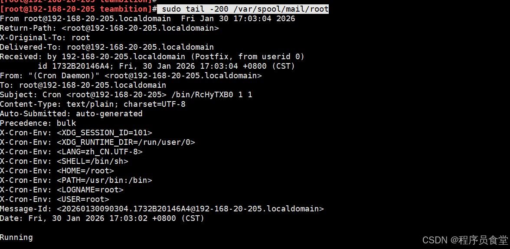Click the To: recipient address

[x=92, y=85]
